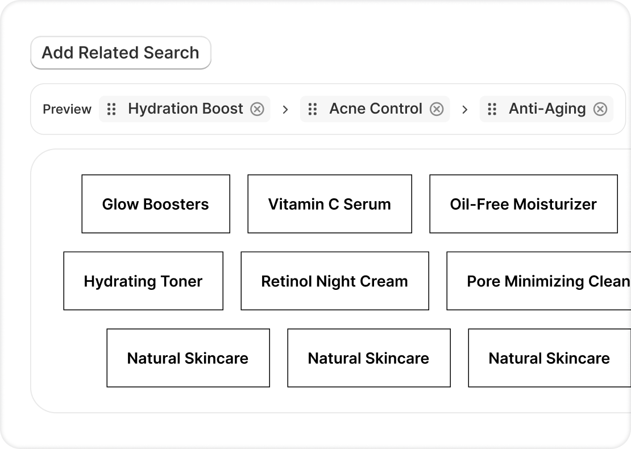Pick the Pore Minimizing Cleanser suggestion
The height and width of the screenshot is (449, 631).
539,281
